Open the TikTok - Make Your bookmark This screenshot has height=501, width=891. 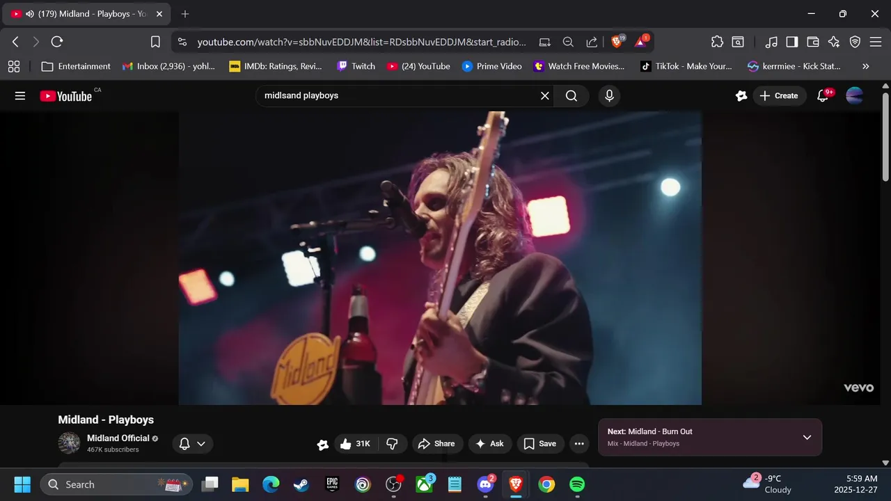click(686, 66)
